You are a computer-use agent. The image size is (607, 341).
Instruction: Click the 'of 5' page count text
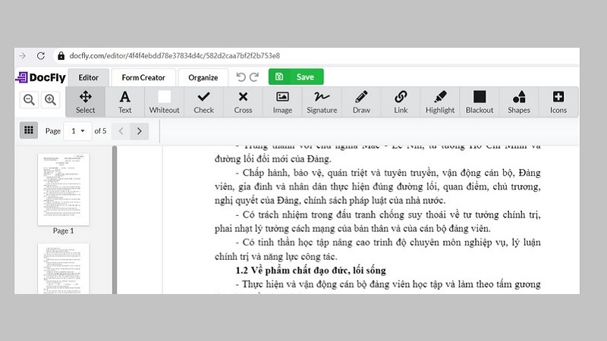(x=100, y=131)
